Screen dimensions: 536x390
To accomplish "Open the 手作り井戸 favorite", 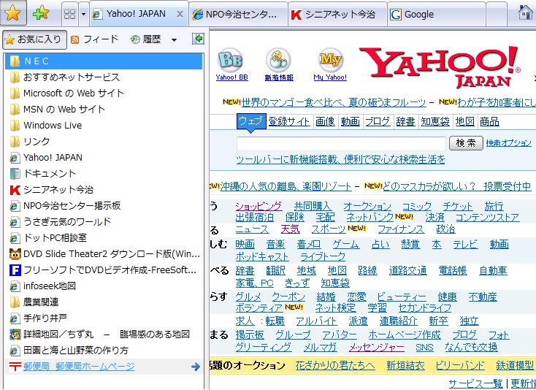I will pyautogui.click(x=104, y=318).
